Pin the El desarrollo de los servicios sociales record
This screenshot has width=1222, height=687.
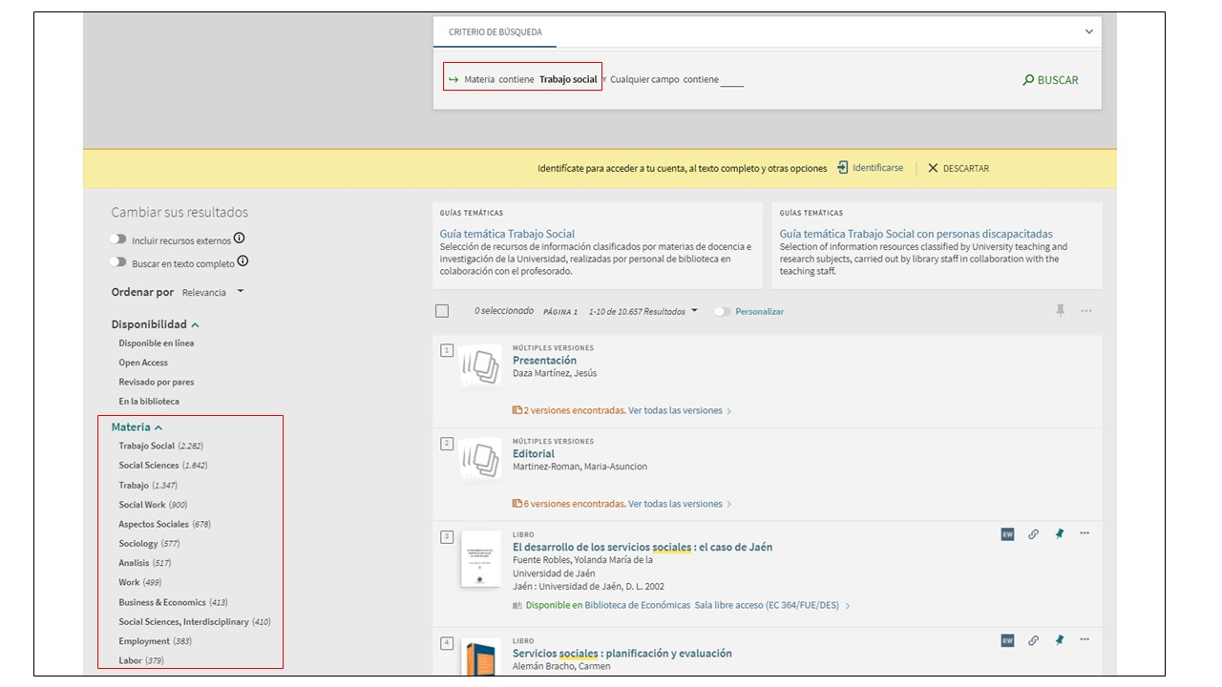tap(1059, 534)
